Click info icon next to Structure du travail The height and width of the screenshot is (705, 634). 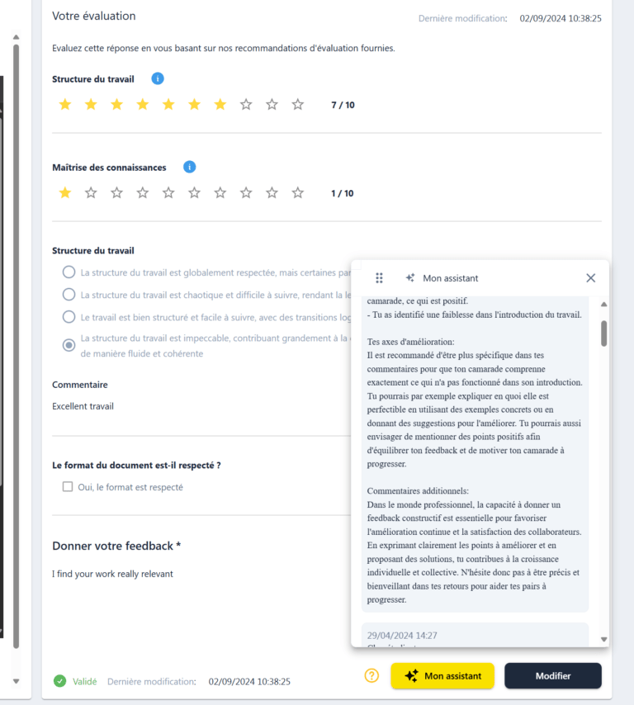coord(158,78)
